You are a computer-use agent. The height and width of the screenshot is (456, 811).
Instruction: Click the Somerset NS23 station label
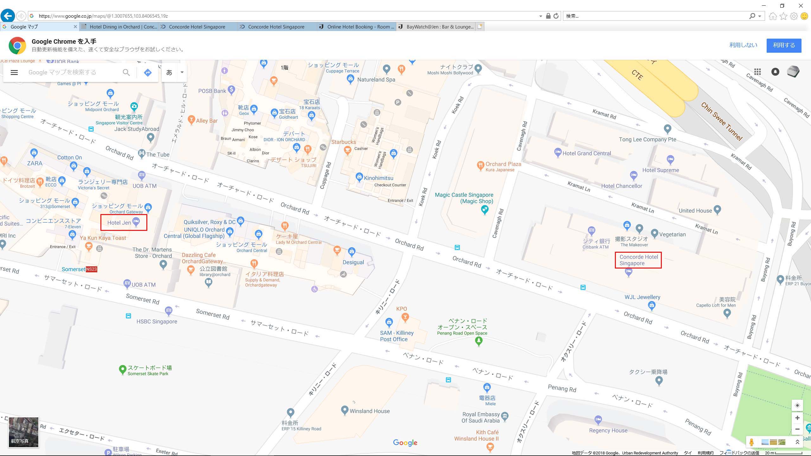click(79, 269)
